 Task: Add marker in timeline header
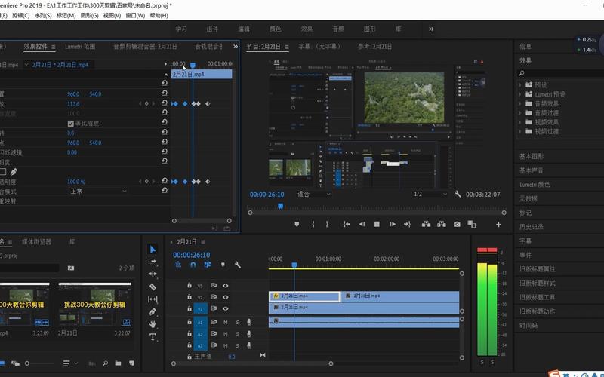(223, 265)
